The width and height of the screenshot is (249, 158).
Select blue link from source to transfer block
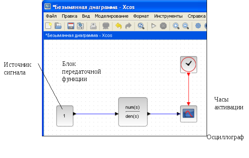point(96,114)
